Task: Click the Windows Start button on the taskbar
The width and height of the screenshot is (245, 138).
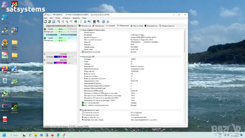Action: (x=4, y=135)
